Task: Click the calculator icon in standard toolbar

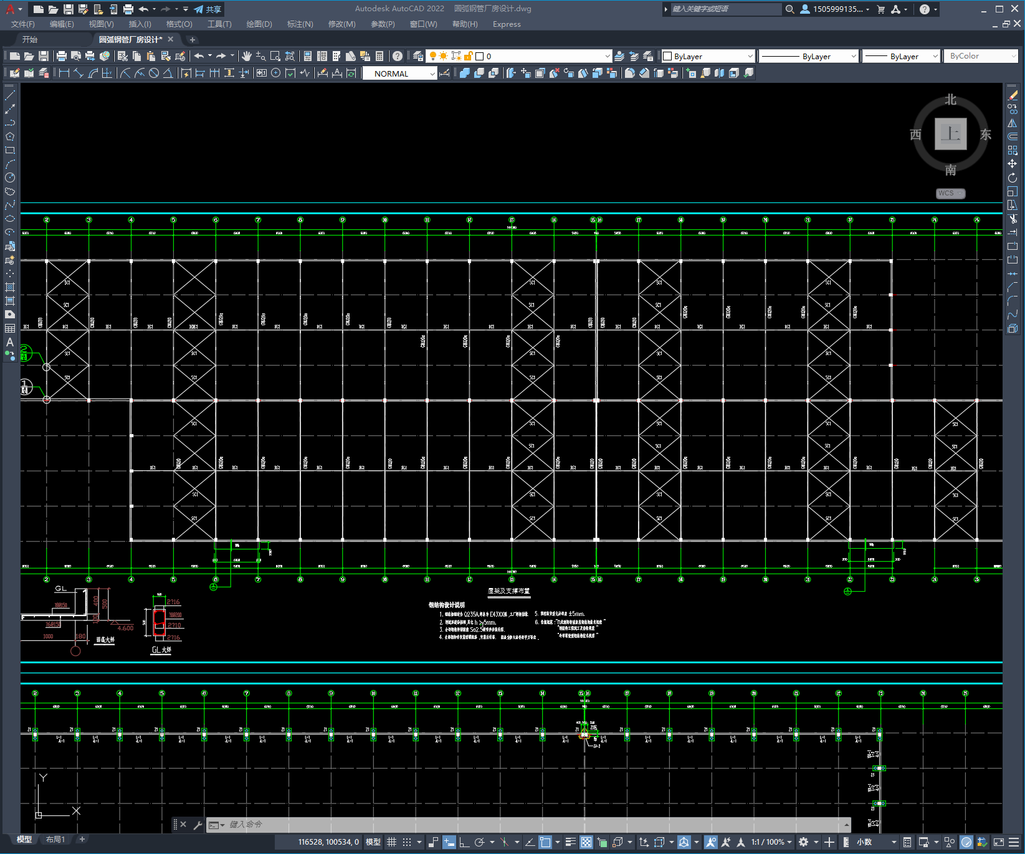Action: point(379,56)
